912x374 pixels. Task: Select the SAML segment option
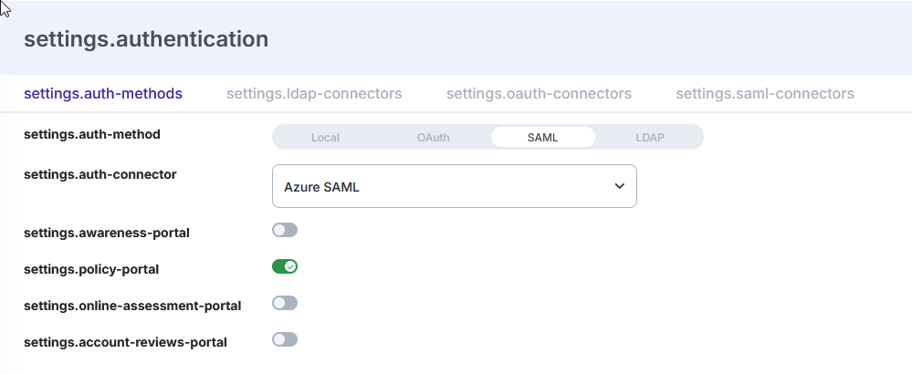tap(542, 138)
